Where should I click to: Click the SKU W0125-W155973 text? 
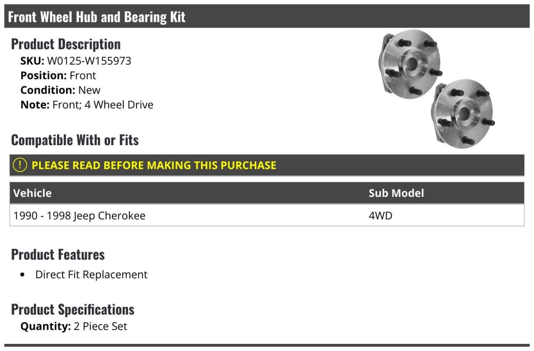(76, 61)
